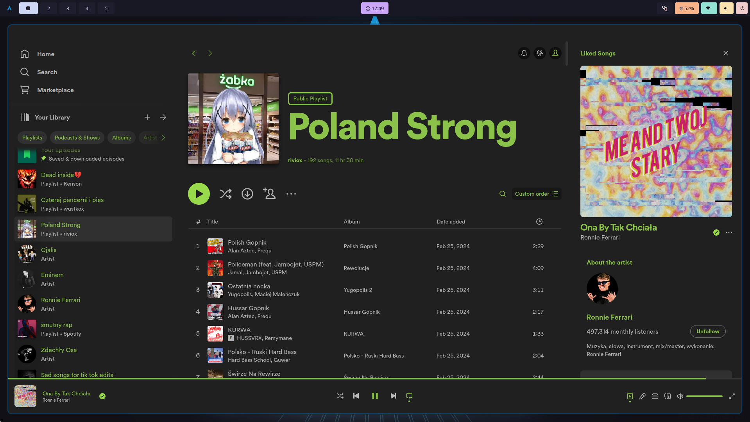The image size is (750, 422).
Task: Skip to the previous track
Action: (x=356, y=396)
